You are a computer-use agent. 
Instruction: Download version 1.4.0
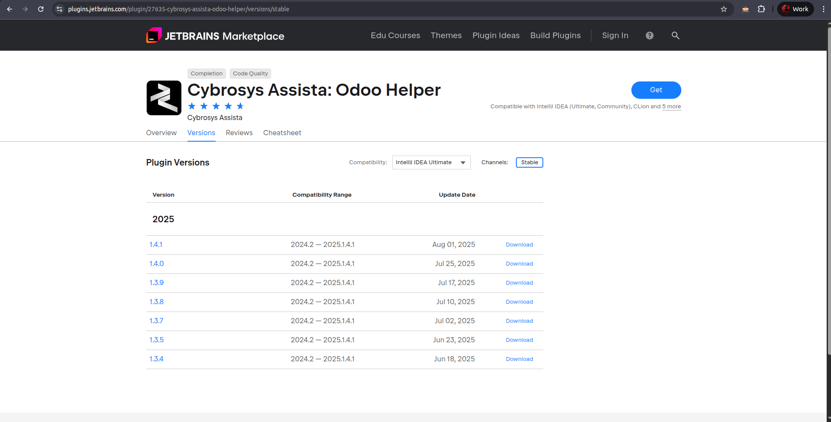tap(519, 264)
